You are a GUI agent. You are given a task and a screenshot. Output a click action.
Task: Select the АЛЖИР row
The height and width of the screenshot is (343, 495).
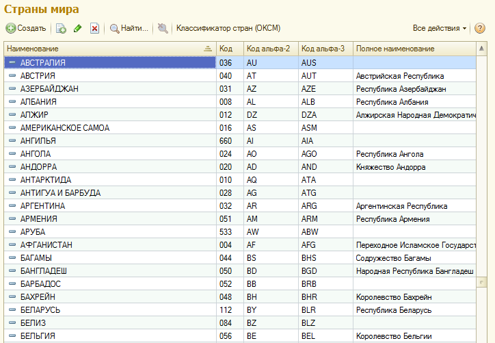coord(240,115)
